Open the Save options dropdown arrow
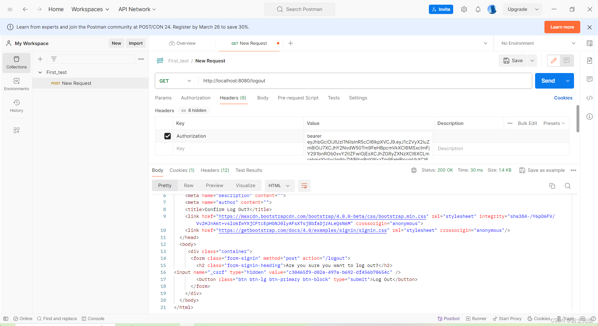The width and height of the screenshot is (598, 326). pos(532,61)
